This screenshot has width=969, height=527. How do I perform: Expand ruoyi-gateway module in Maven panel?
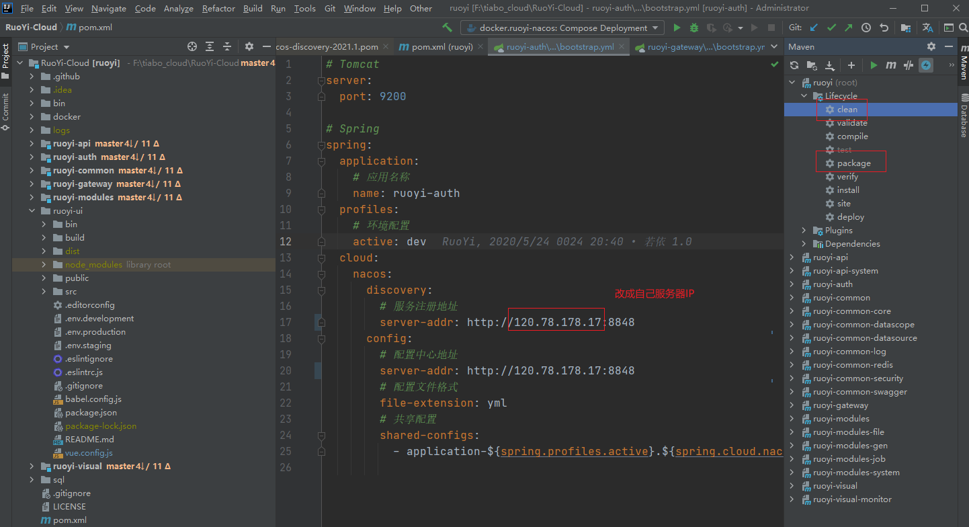(792, 405)
